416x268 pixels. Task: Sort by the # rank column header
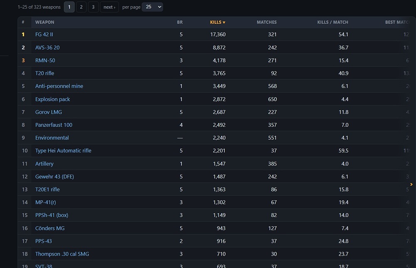(23, 22)
